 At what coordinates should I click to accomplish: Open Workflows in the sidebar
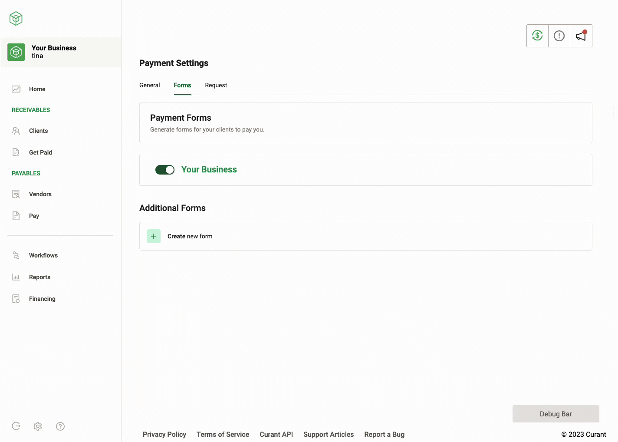pos(43,255)
